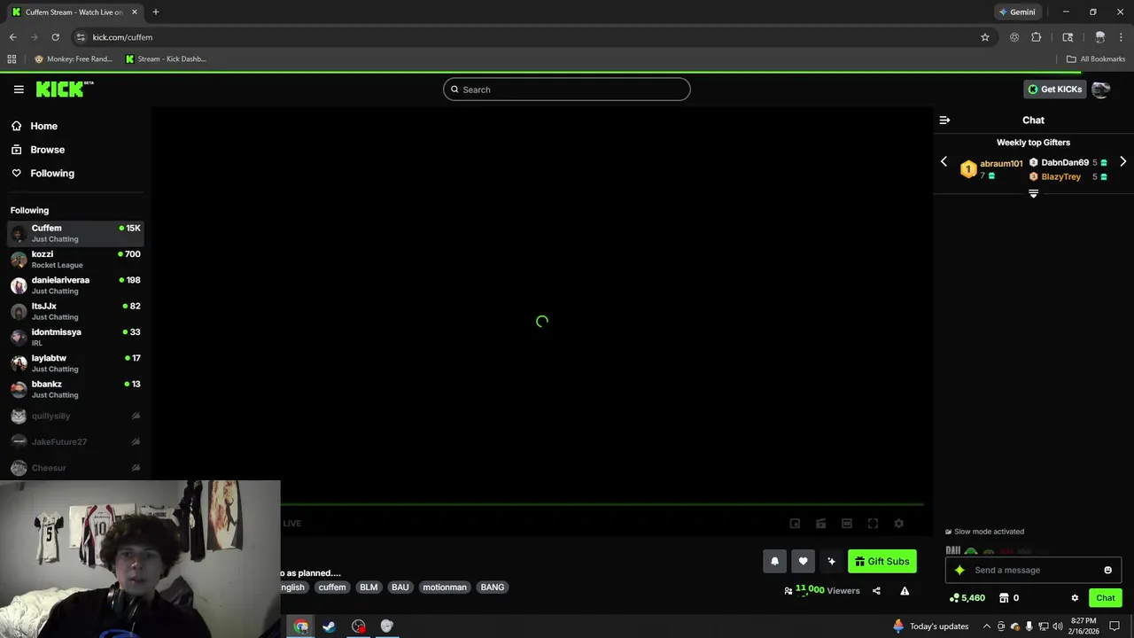This screenshot has width=1134, height=638.
Task: Select kozzi channel in Following list
Action: (x=75, y=259)
